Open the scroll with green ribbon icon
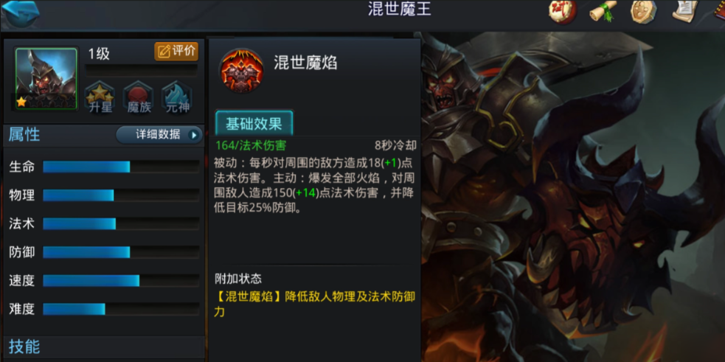The image size is (725, 362). 603,11
